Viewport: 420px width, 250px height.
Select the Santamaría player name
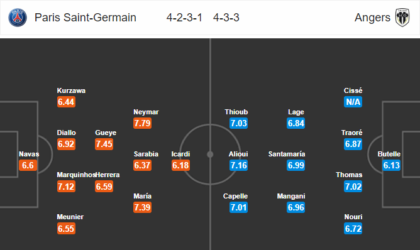(x=287, y=154)
